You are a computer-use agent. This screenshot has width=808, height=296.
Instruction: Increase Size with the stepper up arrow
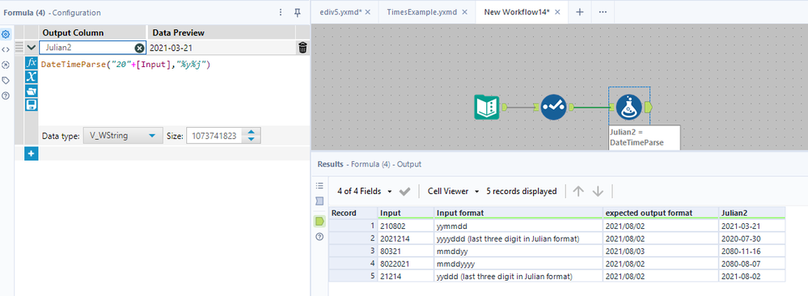[x=251, y=133]
